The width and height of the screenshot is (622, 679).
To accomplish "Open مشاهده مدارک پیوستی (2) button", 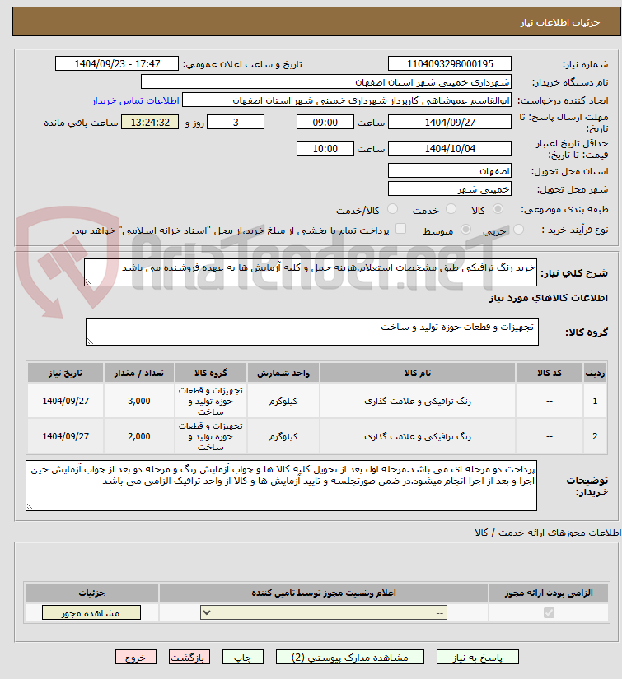I will [x=350, y=657].
